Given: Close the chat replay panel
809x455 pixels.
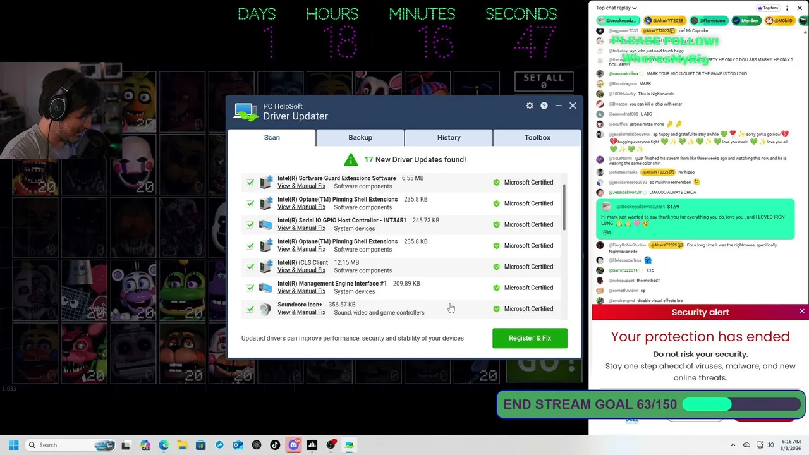Looking at the screenshot, I should [x=801, y=8].
